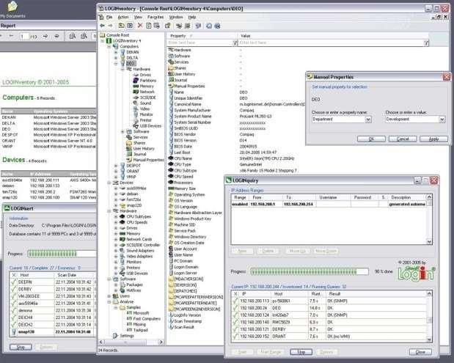Click the Forward arrow in LOGINventory toolbar
Viewport: 454px width, 363px height.
(110, 26)
